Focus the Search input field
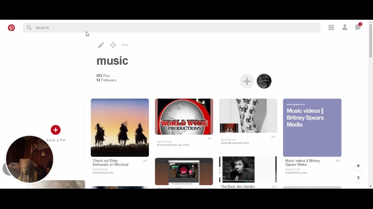This screenshot has width=373, height=209. click(x=171, y=28)
